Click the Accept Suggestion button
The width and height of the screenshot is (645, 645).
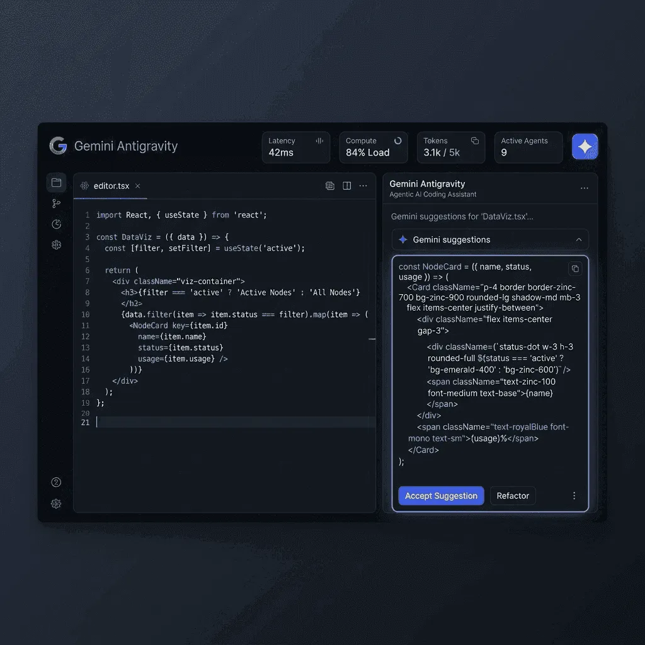click(x=441, y=496)
